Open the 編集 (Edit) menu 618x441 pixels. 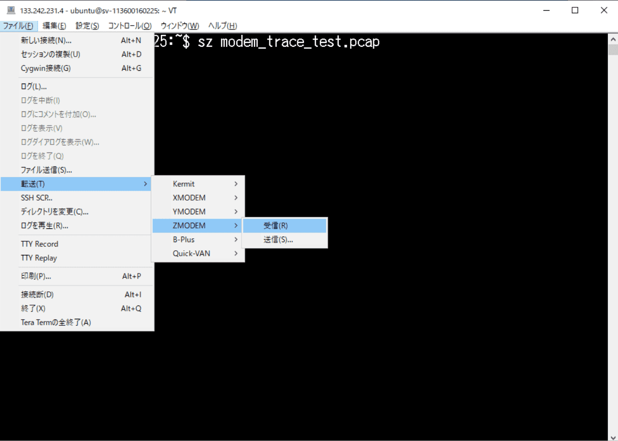[x=54, y=26]
